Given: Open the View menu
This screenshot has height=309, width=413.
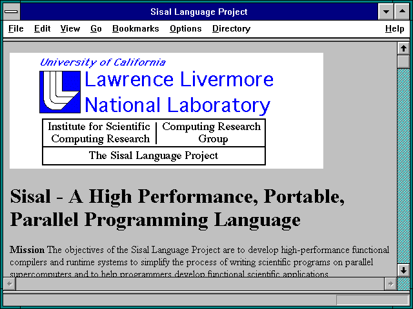Looking at the screenshot, I should coord(70,28).
